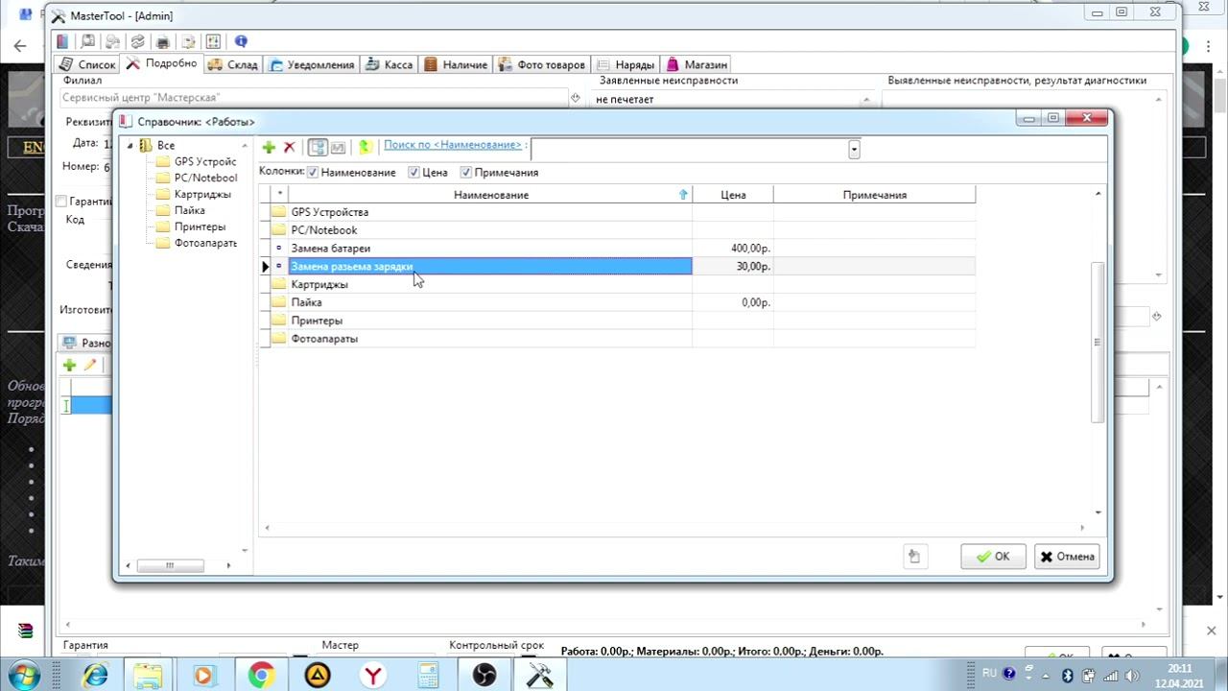The width and height of the screenshot is (1228, 691).
Task: Click the Цена column header
Action: point(733,195)
